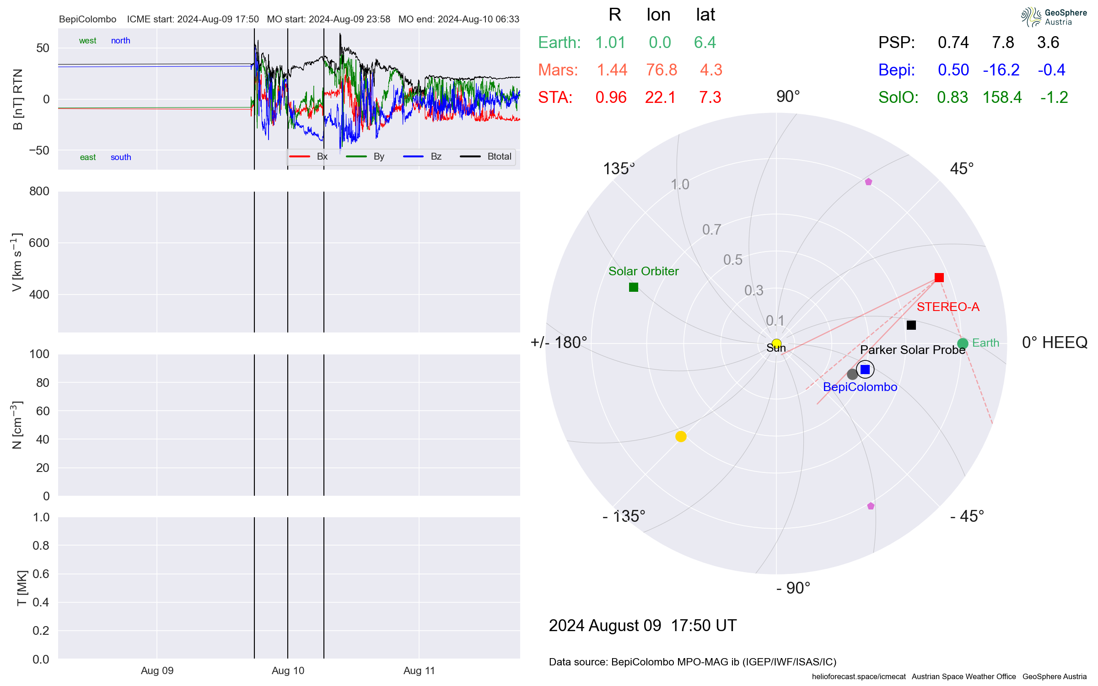Click the 0.7 radial distance label
The width and height of the screenshot is (1098, 686).
[712, 230]
